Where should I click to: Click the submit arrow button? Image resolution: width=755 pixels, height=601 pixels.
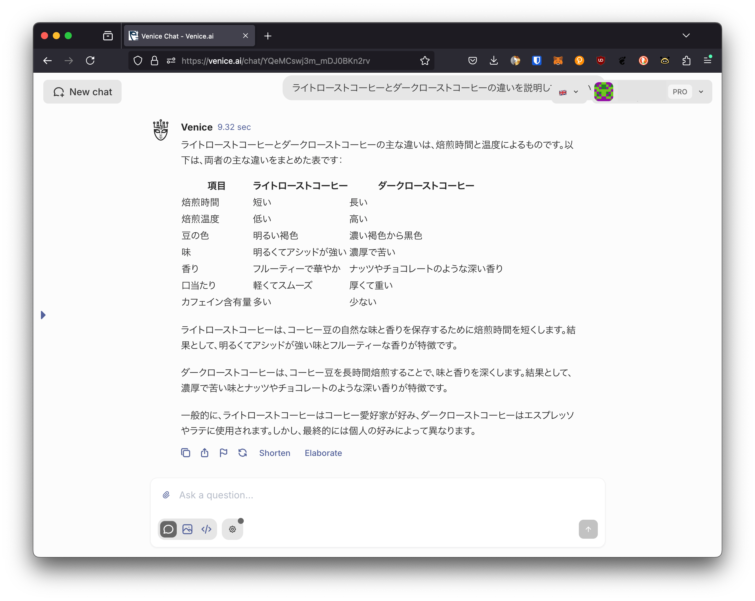click(587, 528)
